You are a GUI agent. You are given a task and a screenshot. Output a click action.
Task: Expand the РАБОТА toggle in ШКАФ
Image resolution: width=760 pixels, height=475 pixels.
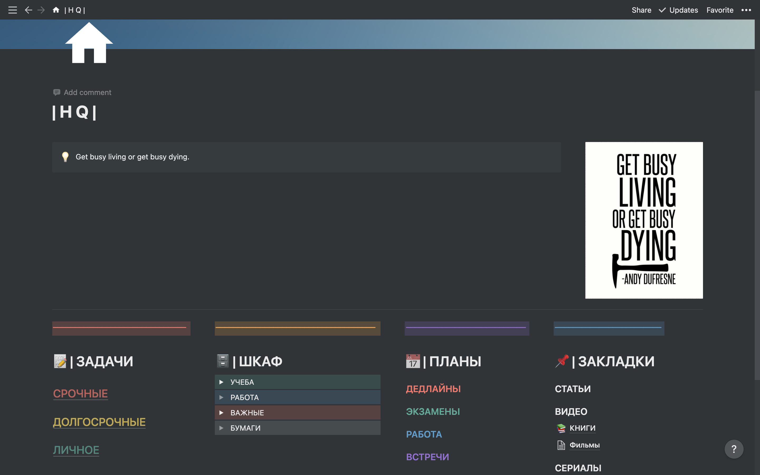221,397
